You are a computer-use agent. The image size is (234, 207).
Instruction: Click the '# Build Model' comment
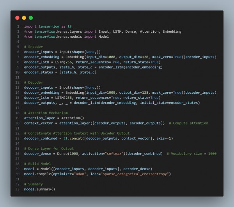tap(37, 164)
